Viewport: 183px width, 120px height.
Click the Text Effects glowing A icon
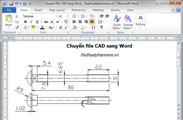point(25,27)
